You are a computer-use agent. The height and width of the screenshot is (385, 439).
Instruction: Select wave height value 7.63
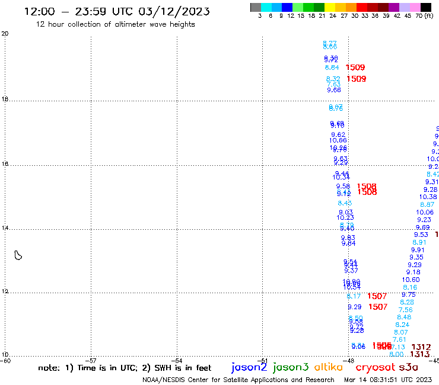tap(333, 84)
